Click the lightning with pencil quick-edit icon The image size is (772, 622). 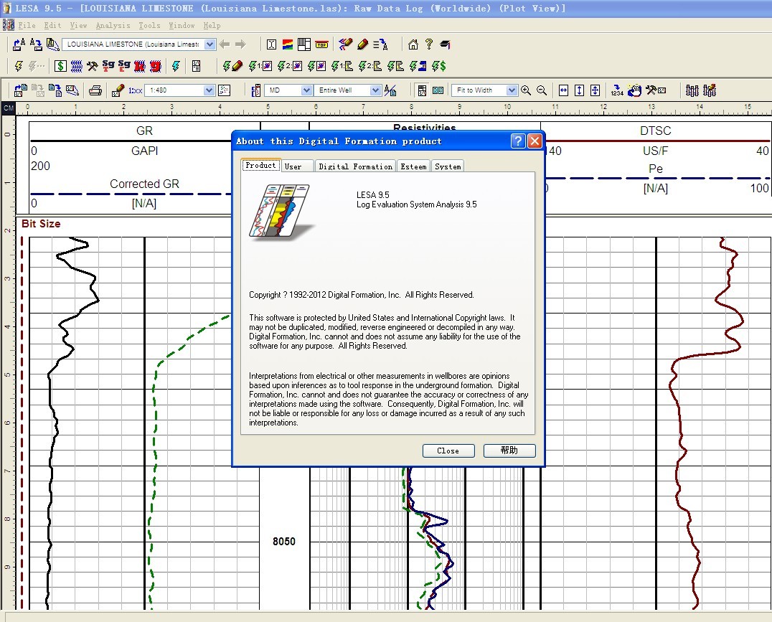pos(232,66)
